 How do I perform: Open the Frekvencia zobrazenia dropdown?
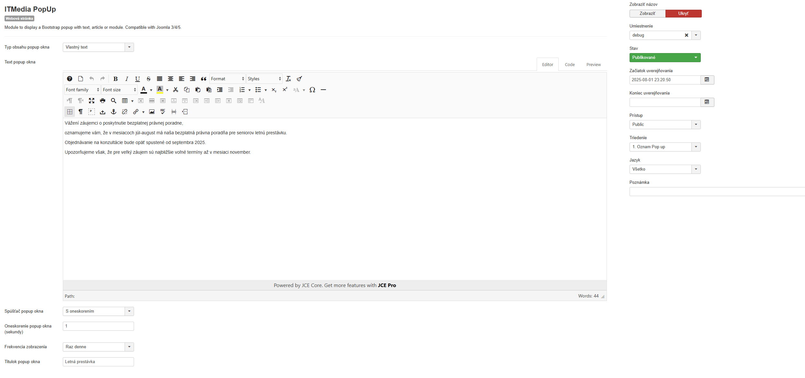click(98, 347)
